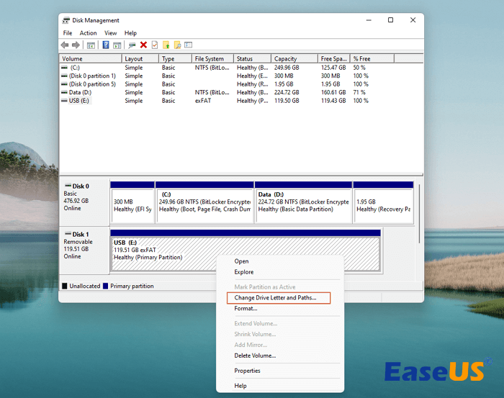
Task: Click the File System column header
Action: (x=209, y=59)
